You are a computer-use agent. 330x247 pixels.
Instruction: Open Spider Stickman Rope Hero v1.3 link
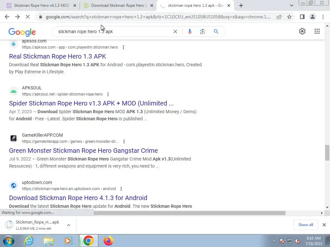tap(91, 103)
